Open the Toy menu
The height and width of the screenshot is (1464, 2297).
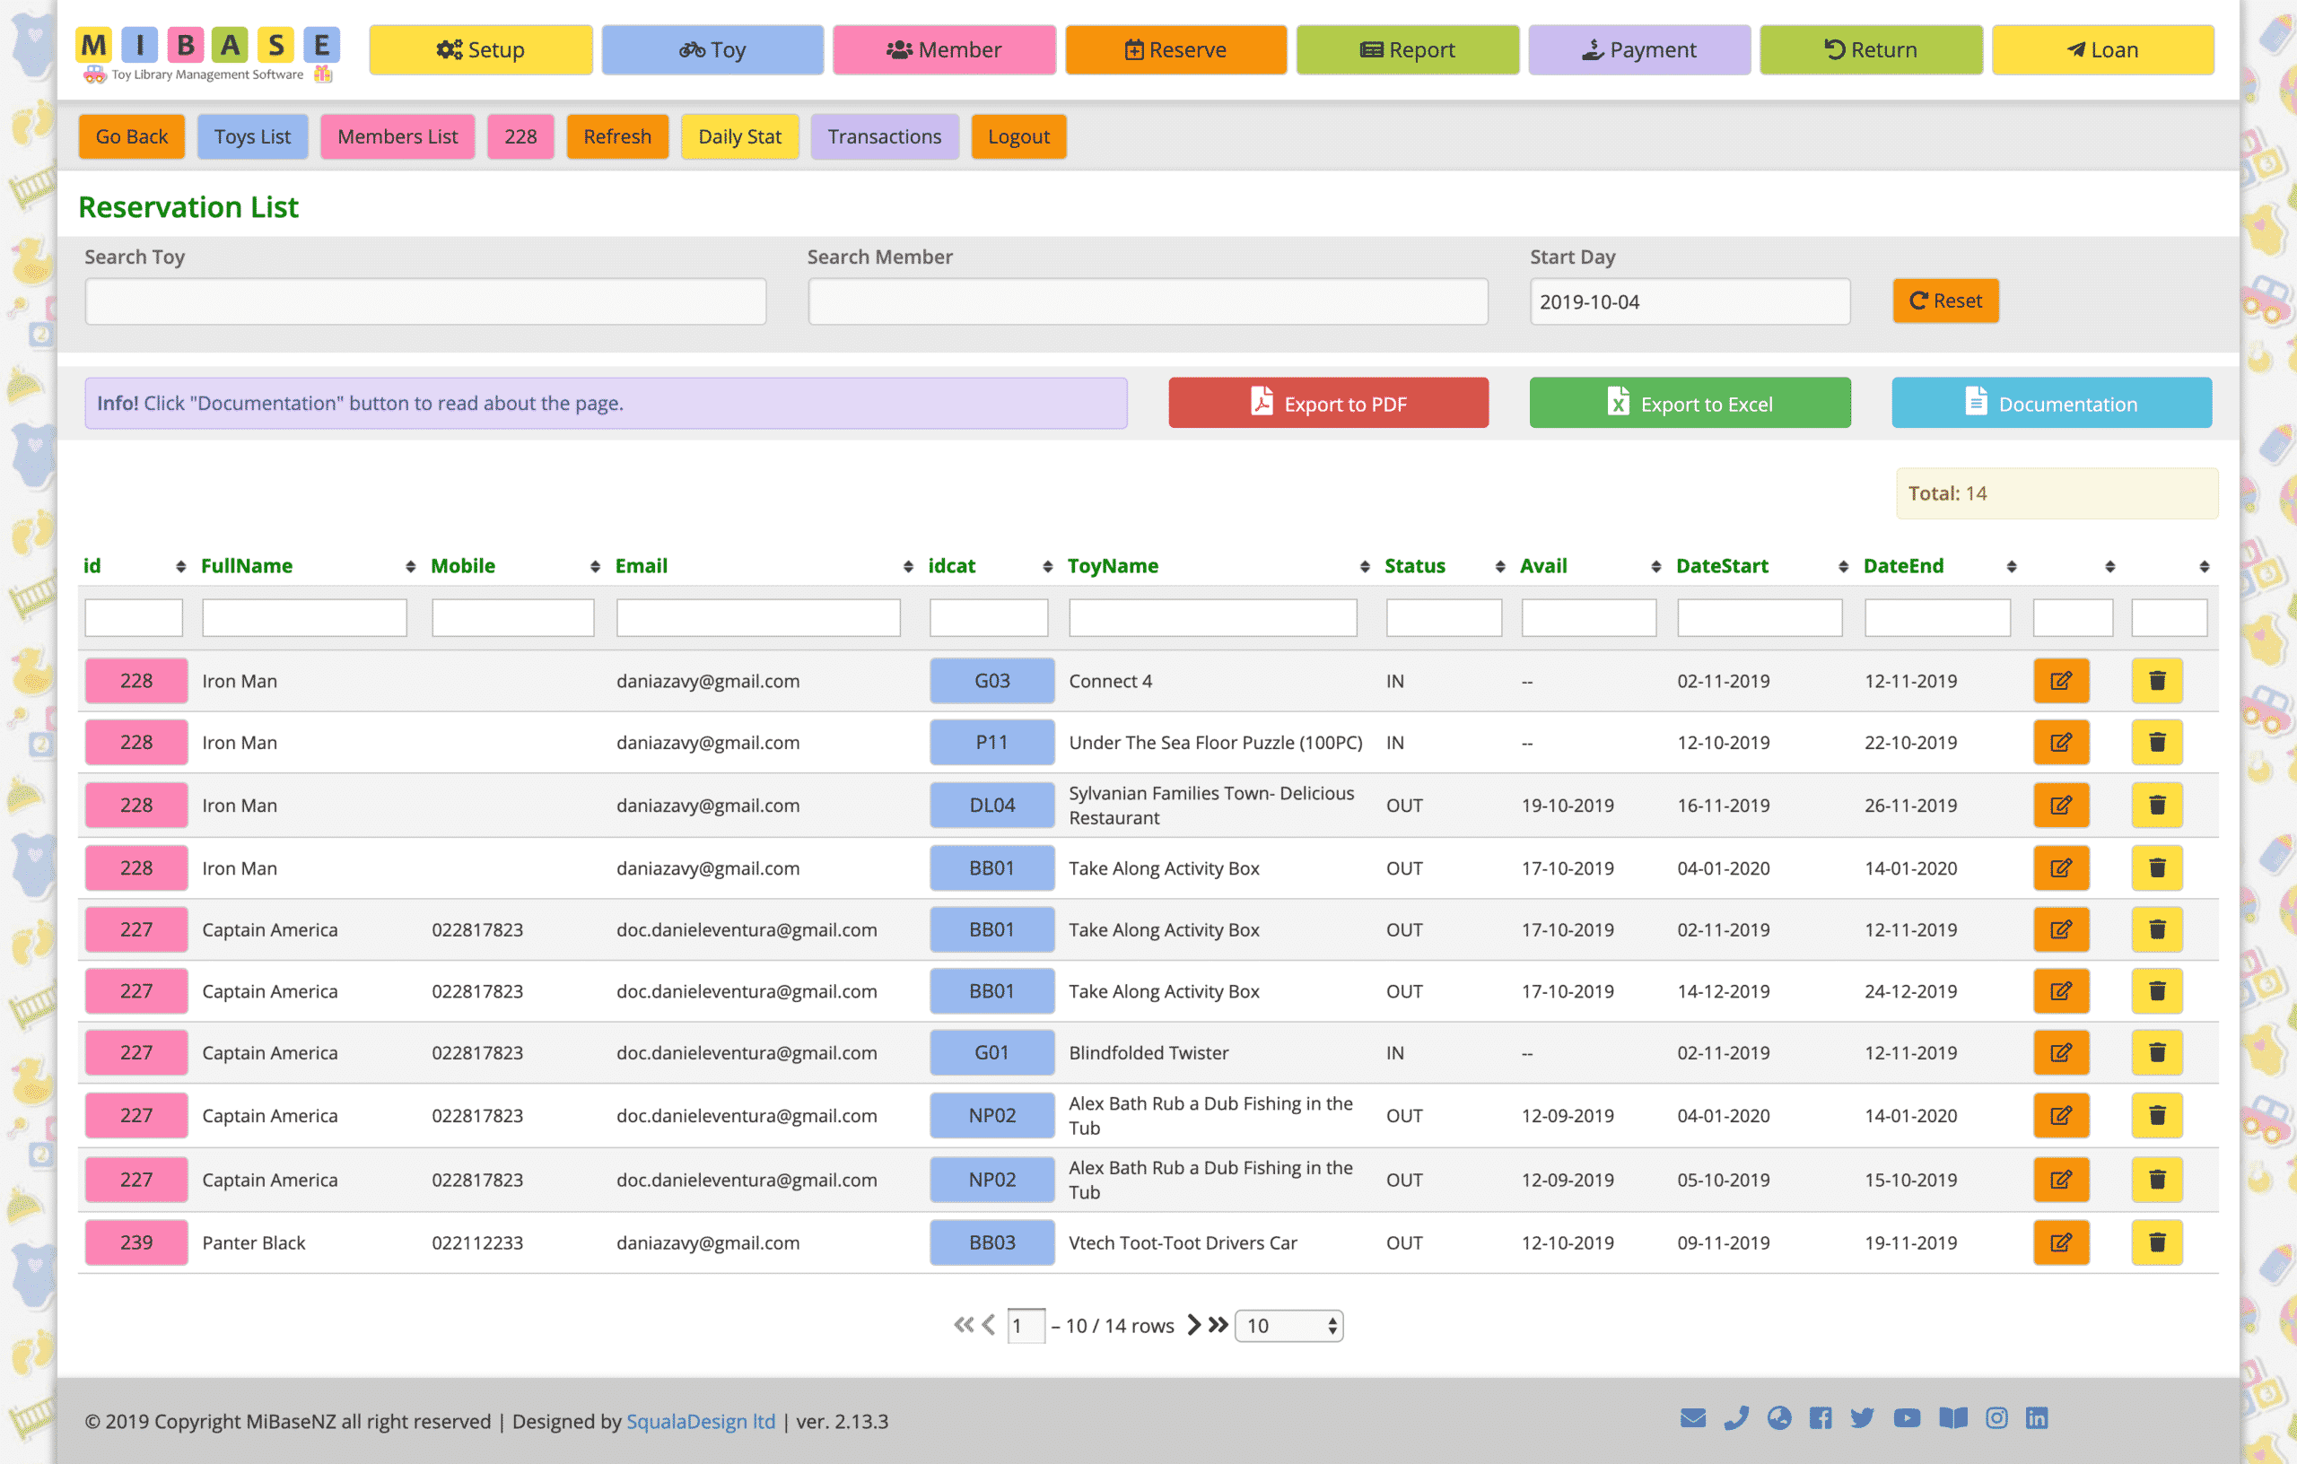(x=712, y=49)
